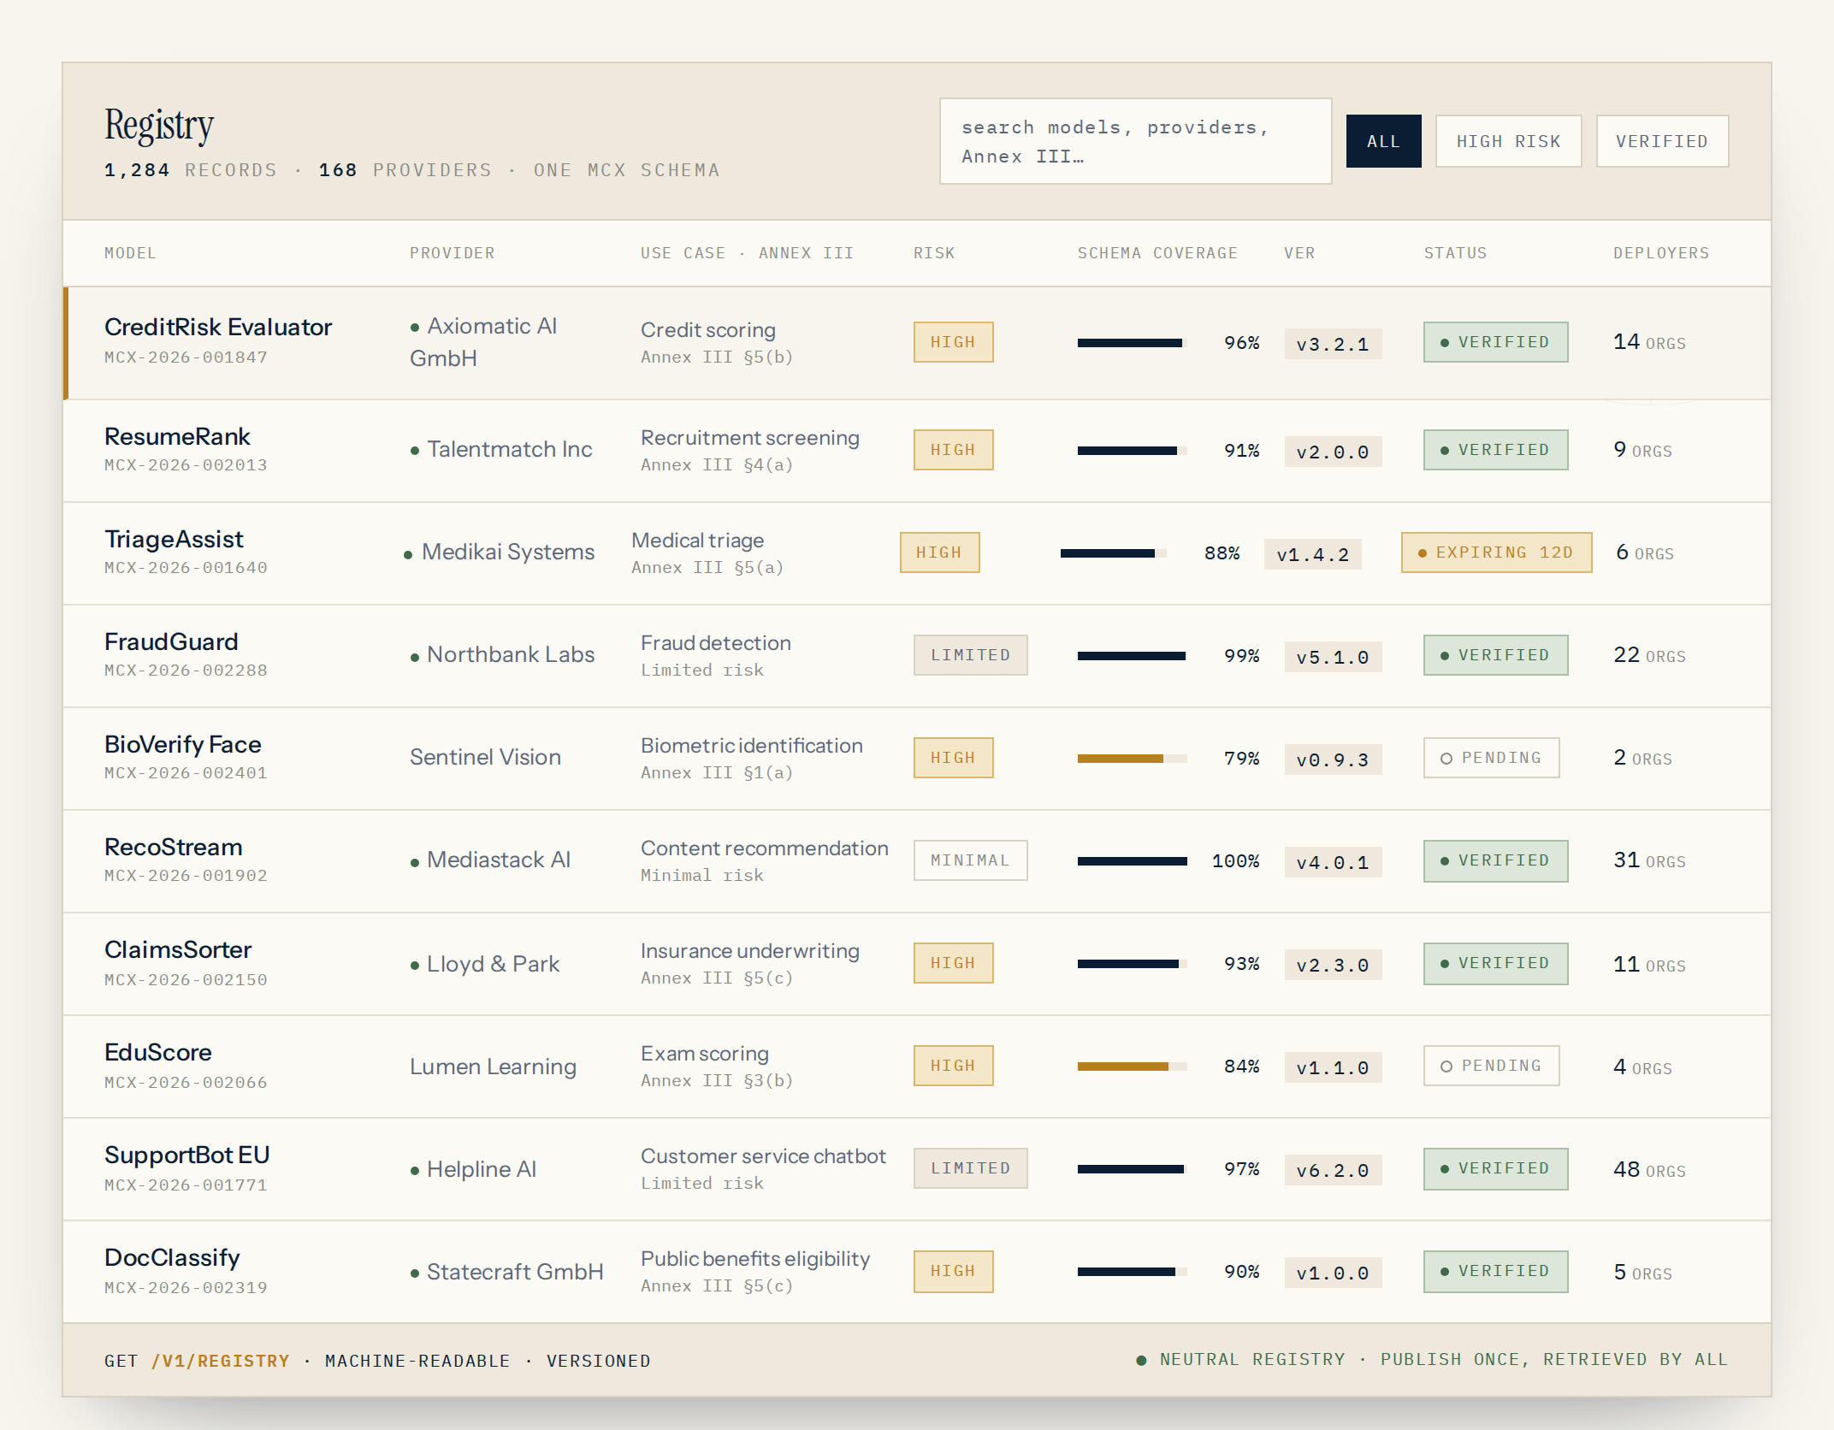This screenshot has width=1834, height=1430.
Task: Click the Insurance underwriting use case
Action: [750, 951]
